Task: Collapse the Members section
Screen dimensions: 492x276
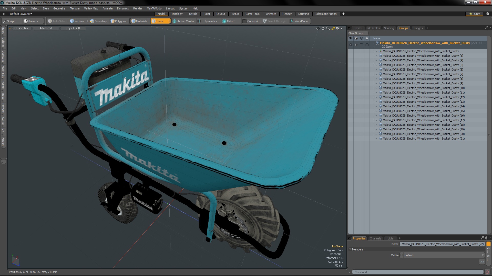Action: 350,249
